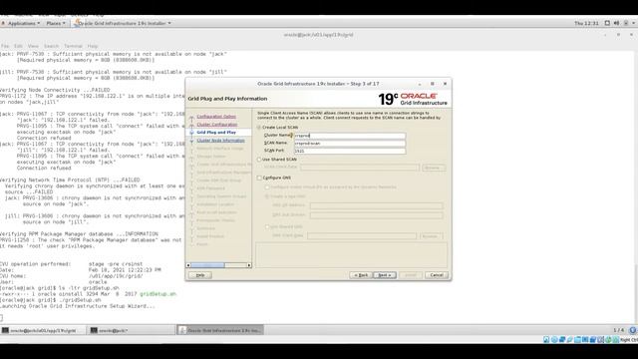The height and width of the screenshot is (359, 638).
Task: Switch to first oracle@jack terminal taskbar item
Action: (x=43, y=330)
